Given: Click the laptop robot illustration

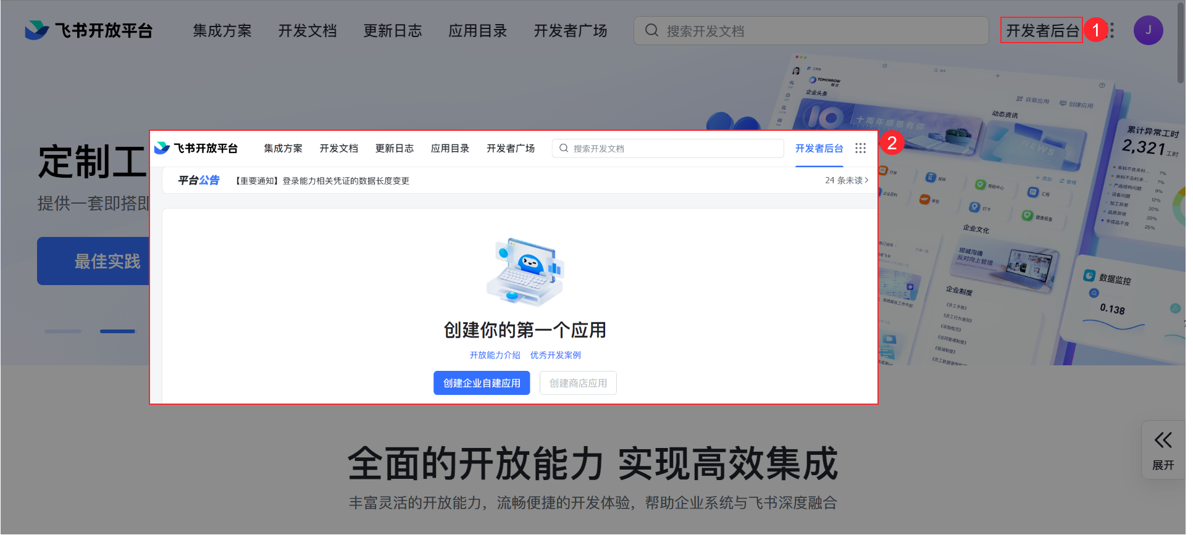Looking at the screenshot, I should point(525,272).
